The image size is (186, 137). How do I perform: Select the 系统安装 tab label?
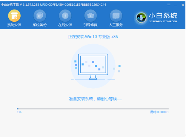pyautogui.click(x=14, y=25)
